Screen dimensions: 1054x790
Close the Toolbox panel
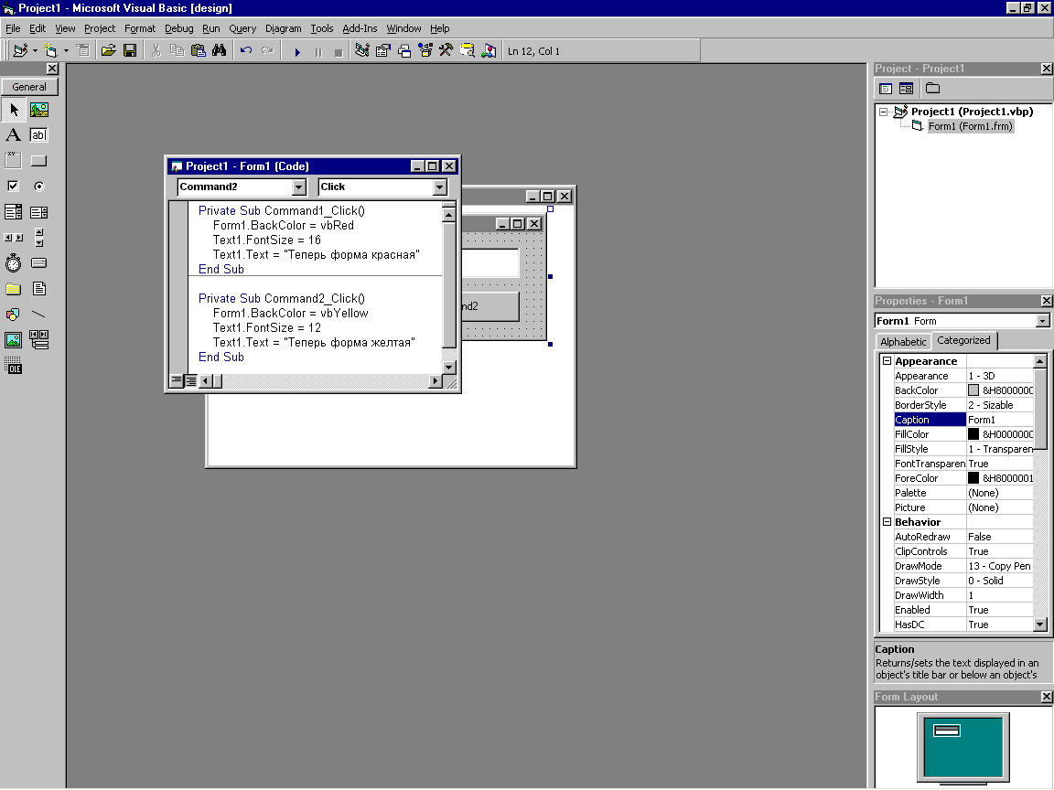[52, 69]
